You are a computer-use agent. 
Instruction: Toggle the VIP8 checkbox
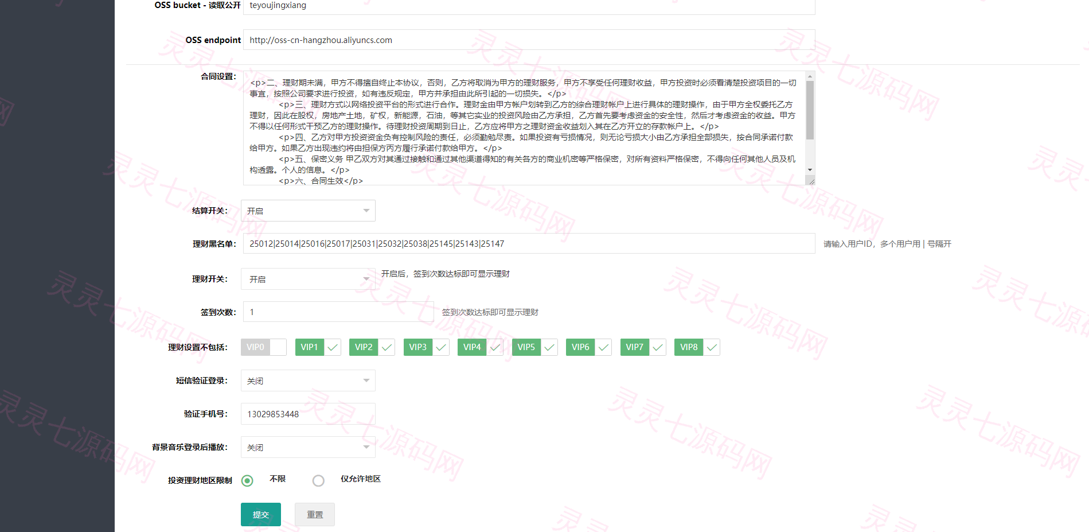[x=697, y=347]
